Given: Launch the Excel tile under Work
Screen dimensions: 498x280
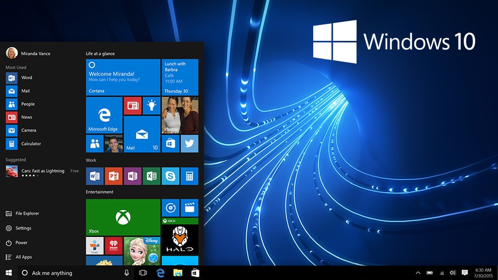Looking at the screenshot, I should click(152, 176).
